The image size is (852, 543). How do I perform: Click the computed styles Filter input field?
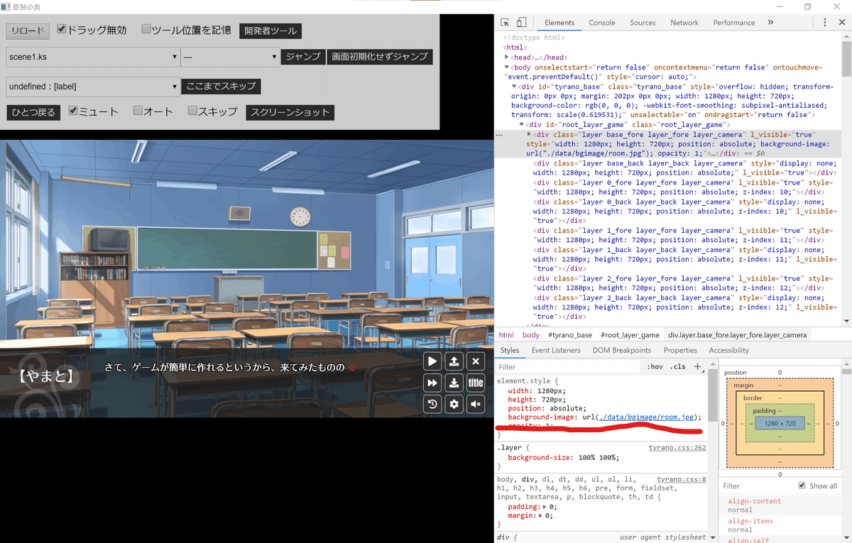(756, 486)
